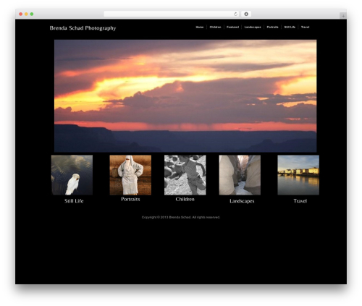Click the red close window button
This screenshot has width=362, height=306.
(21, 14)
